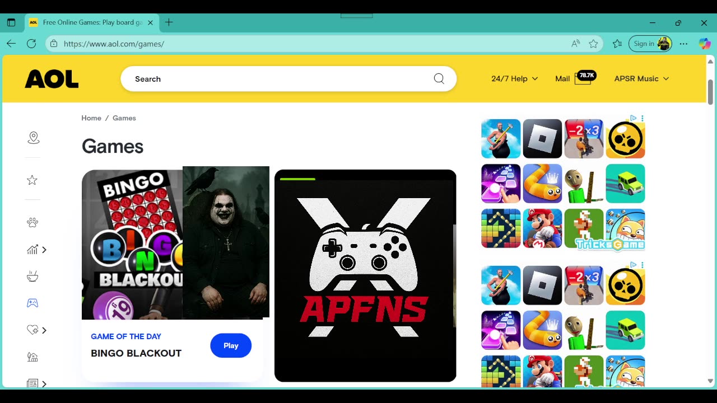Open the newspaper sidebar icon
This screenshot has height=403, width=717.
click(32, 383)
